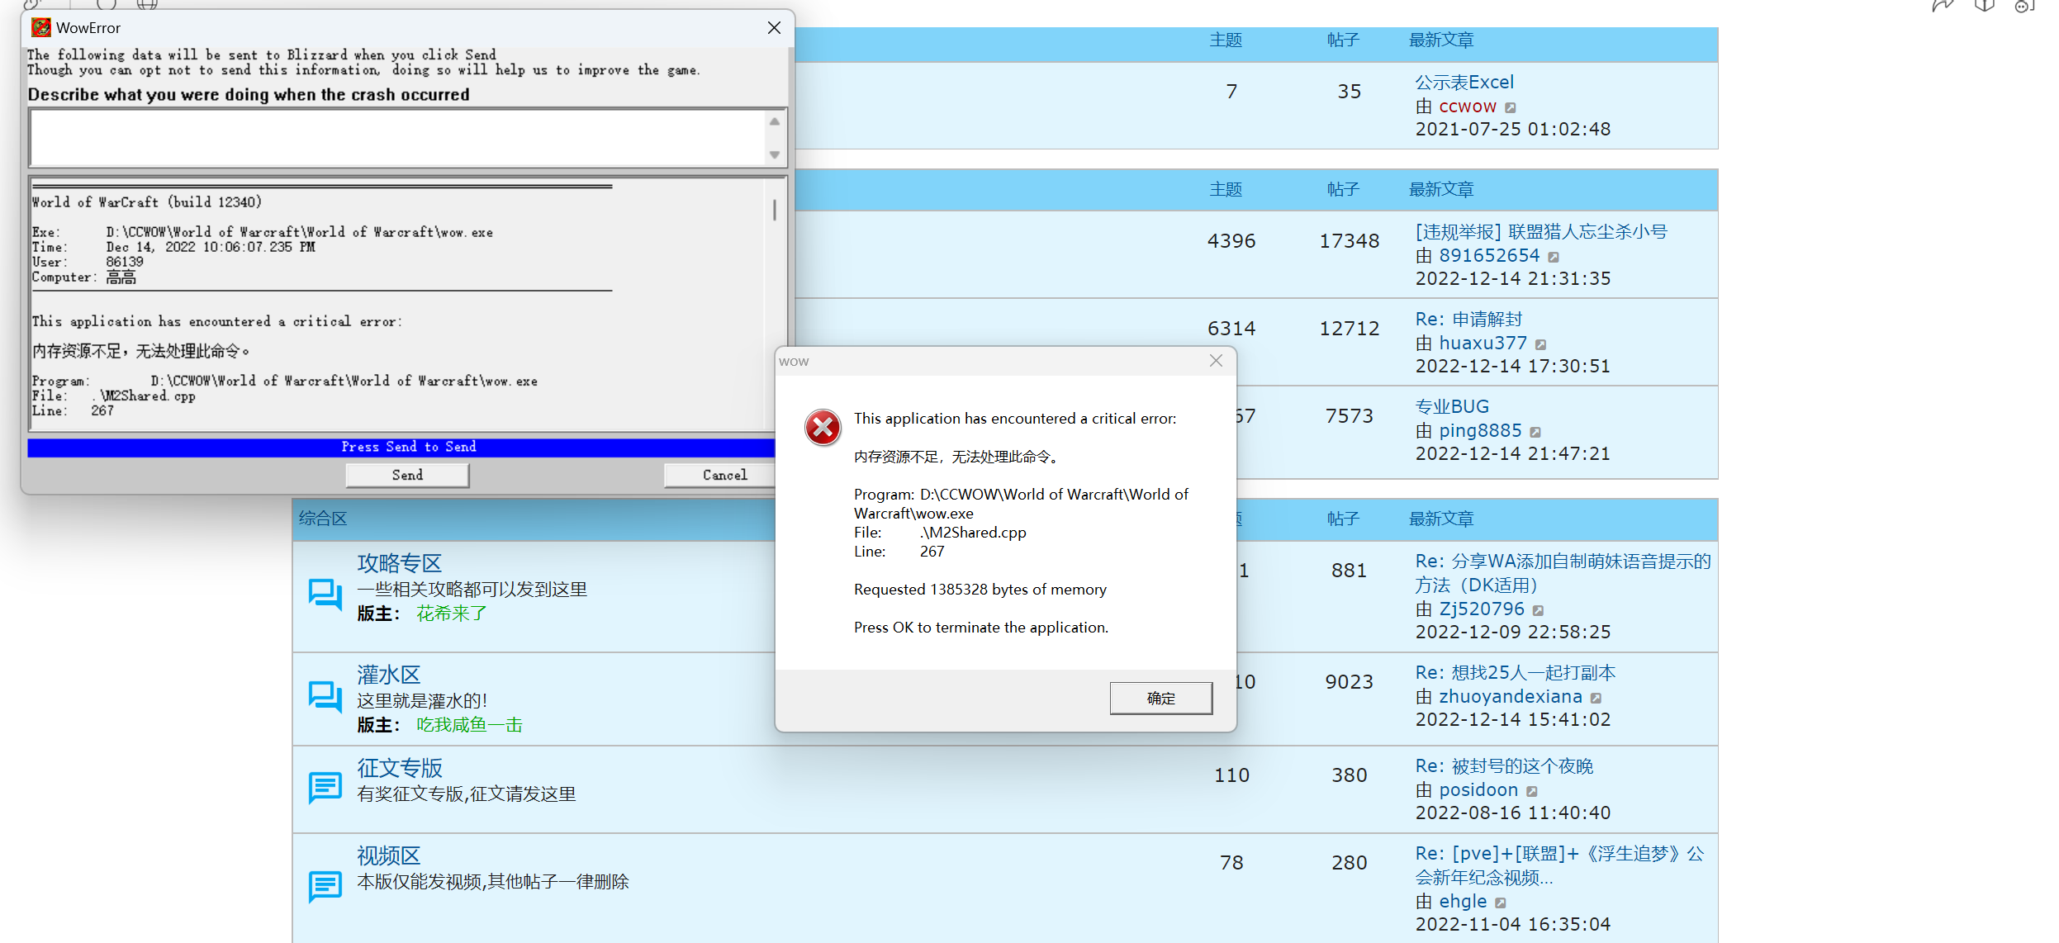Click the WowError title bar icon
The height and width of the screenshot is (943, 2059).
click(x=40, y=28)
